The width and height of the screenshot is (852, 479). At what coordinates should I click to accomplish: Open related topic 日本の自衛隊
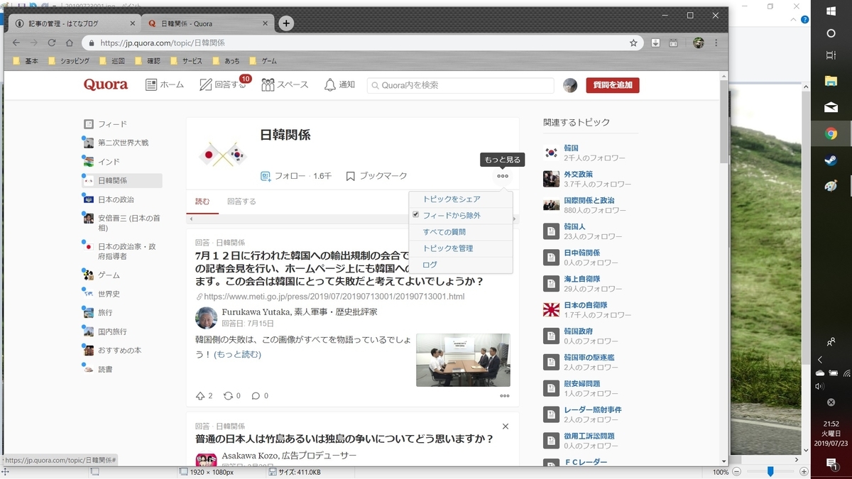point(586,305)
